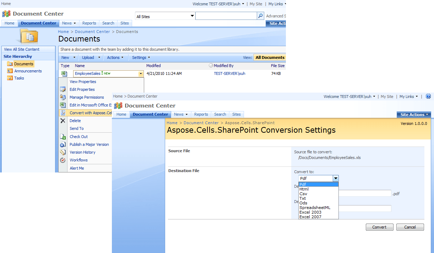Click the Manage Permissions icon
The image size is (434, 253).
[x=63, y=97]
